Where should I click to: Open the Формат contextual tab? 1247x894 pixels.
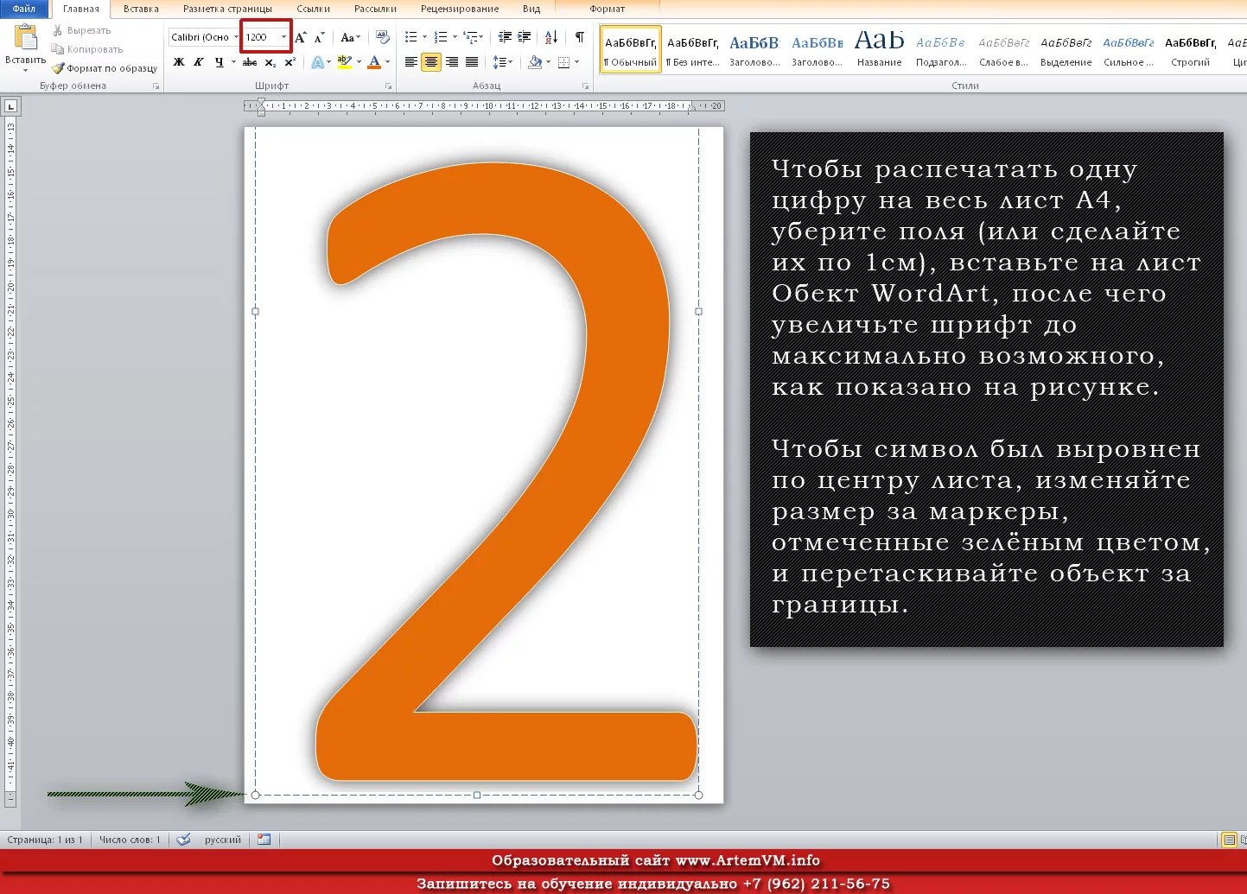pyautogui.click(x=607, y=9)
